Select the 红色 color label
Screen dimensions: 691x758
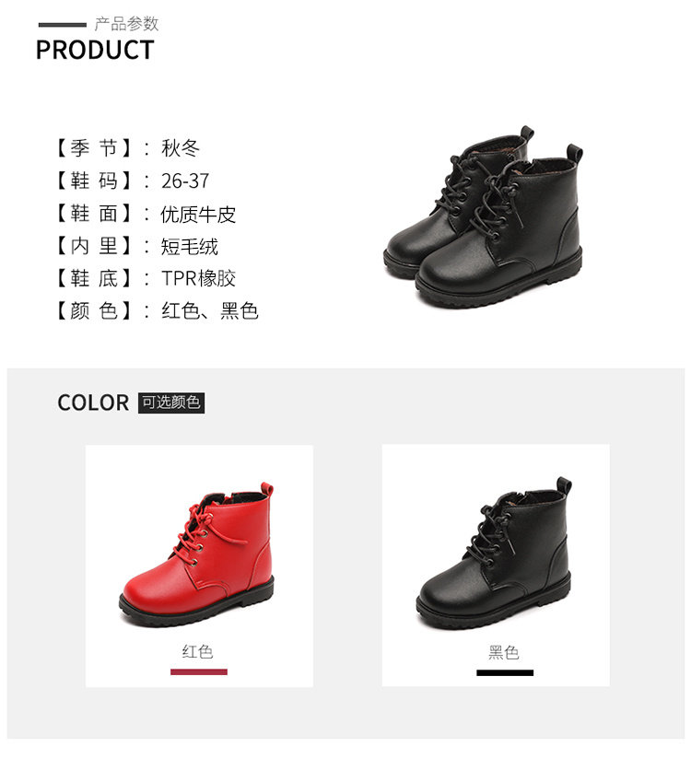tap(198, 652)
